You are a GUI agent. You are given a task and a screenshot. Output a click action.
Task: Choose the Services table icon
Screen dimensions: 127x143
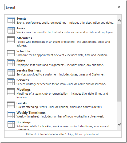11,82
